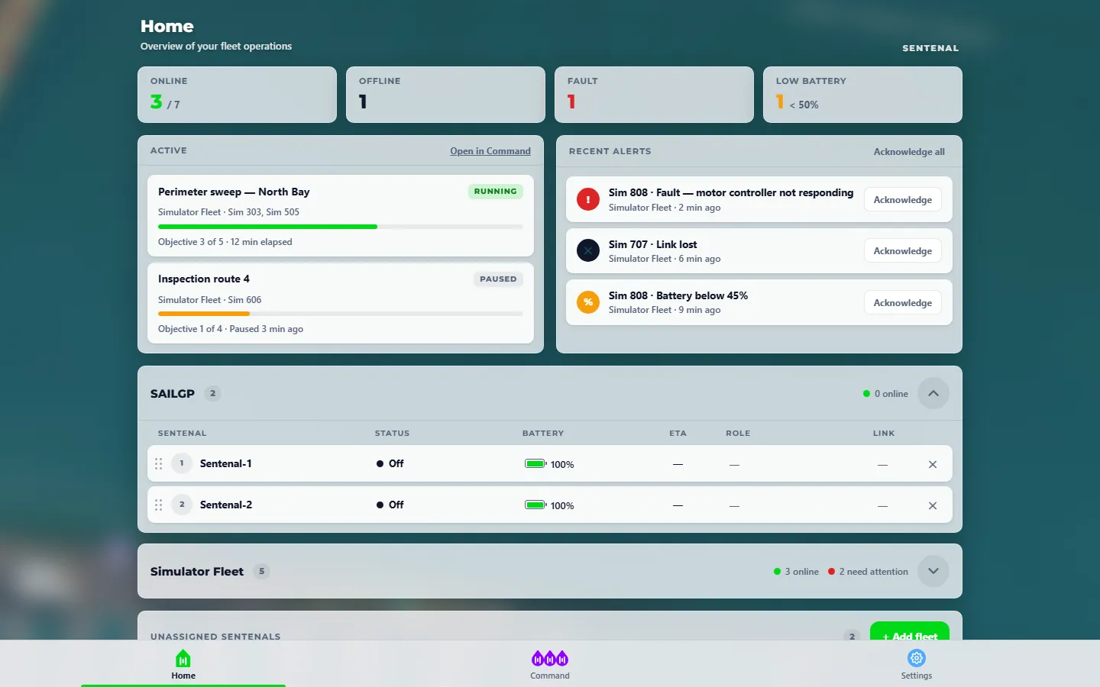Select Sentenal-1 name in the table

(226, 463)
